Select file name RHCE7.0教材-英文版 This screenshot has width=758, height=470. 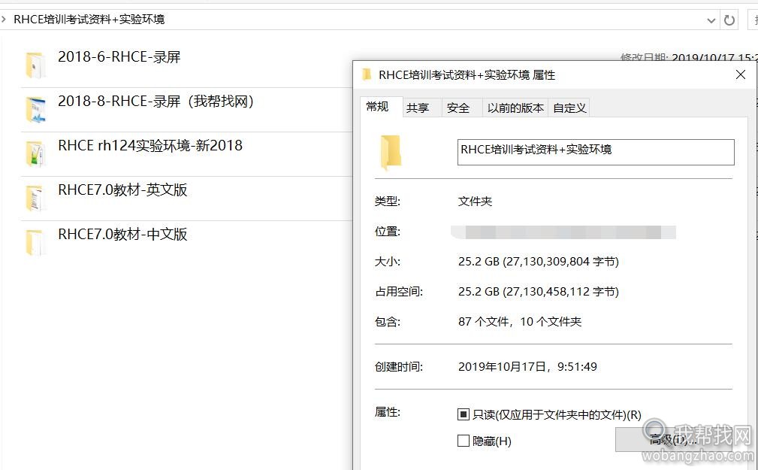pyautogui.click(x=122, y=190)
